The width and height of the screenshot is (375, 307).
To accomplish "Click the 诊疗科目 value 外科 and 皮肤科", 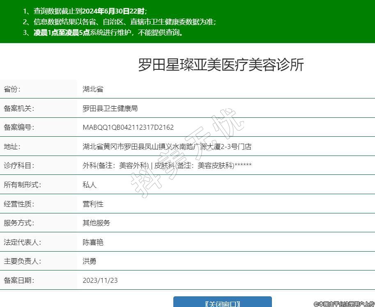I will (167, 165).
